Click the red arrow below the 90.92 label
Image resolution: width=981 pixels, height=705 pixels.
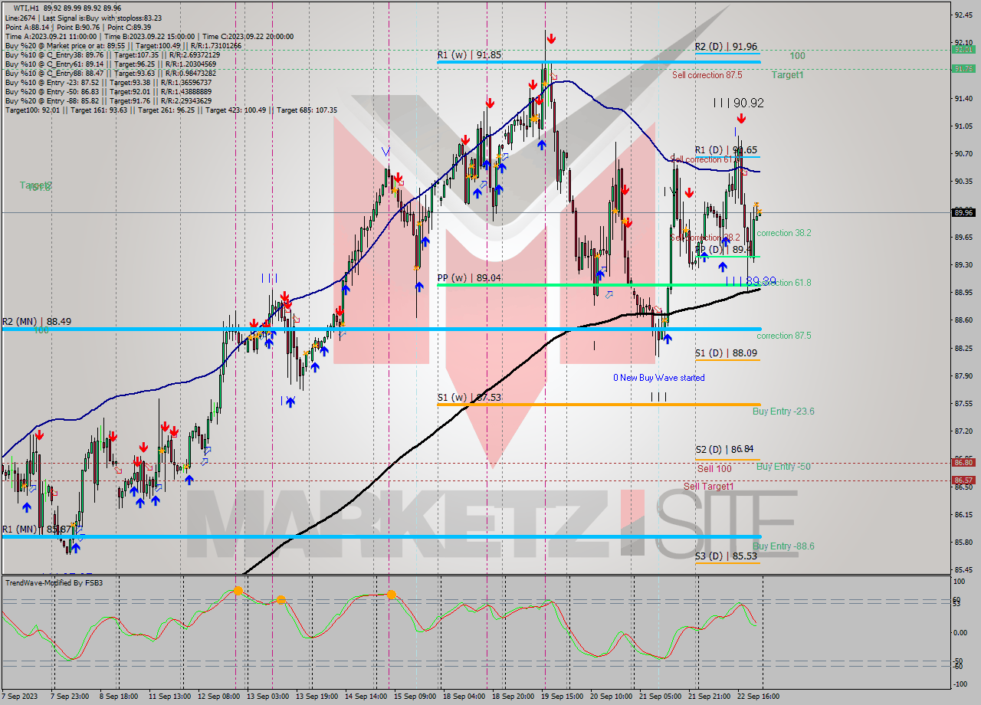(x=741, y=119)
